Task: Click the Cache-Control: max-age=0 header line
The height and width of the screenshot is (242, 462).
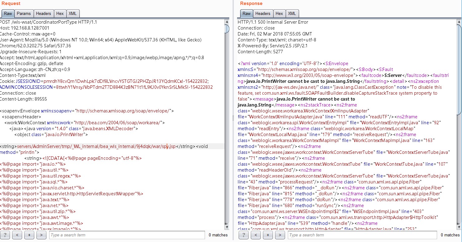Action: [x=28, y=34]
